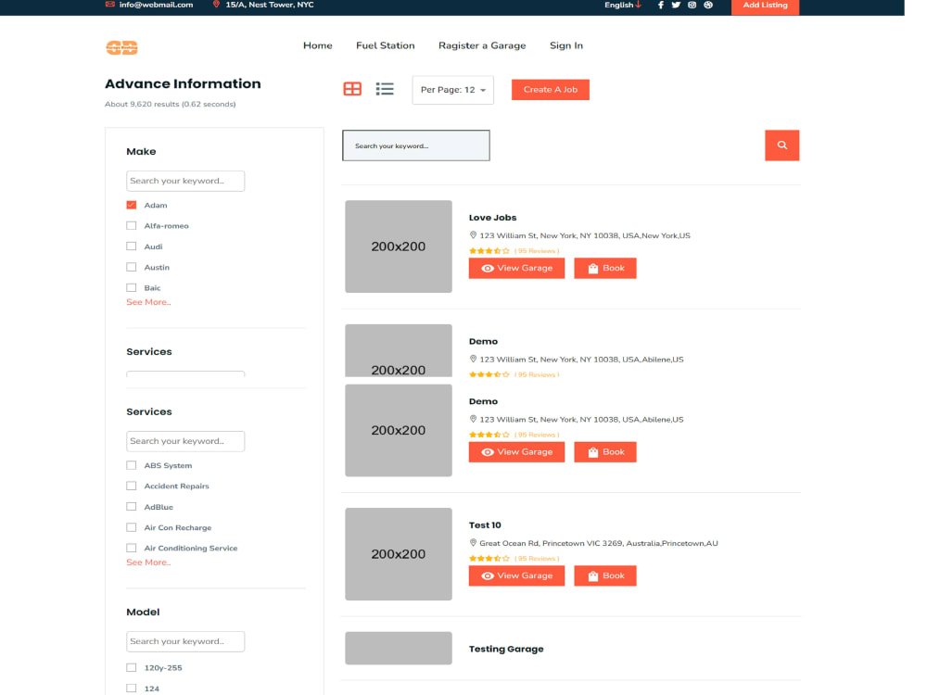Screen dimensions: 927x695
Task: Click the info@webmail.com email link
Action: (156, 5)
